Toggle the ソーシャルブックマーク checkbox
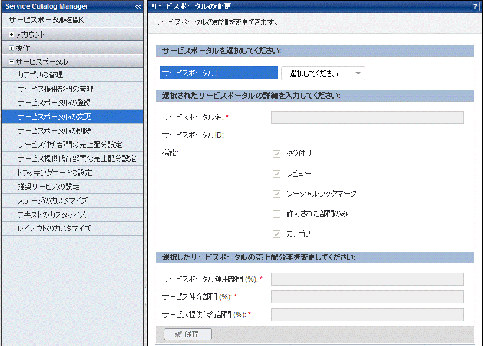The width and height of the screenshot is (483, 346). tap(276, 194)
